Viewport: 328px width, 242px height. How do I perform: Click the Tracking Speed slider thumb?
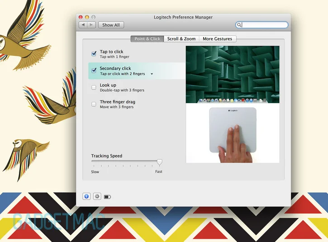159,162
